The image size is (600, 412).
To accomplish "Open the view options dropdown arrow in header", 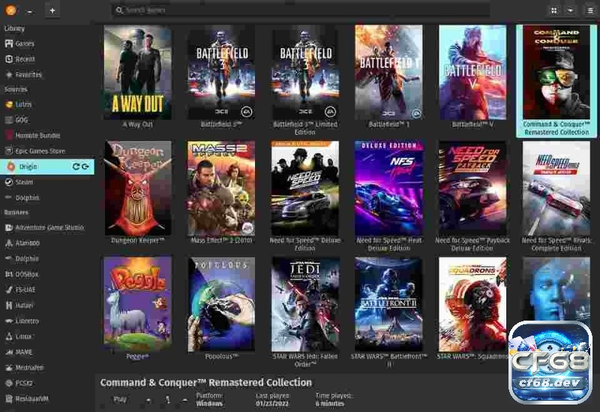I will click(x=570, y=10).
